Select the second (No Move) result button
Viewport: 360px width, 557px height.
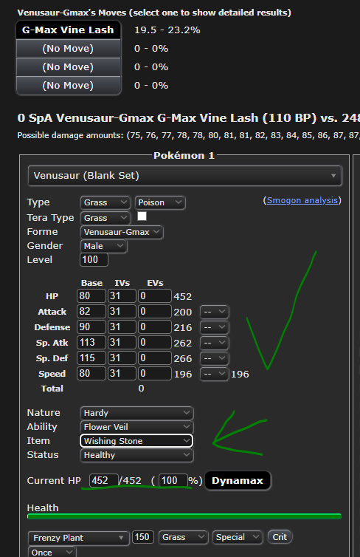click(x=68, y=66)
